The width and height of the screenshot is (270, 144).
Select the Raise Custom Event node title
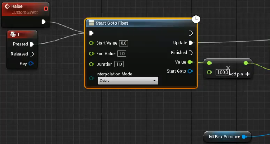coord(17,6)
